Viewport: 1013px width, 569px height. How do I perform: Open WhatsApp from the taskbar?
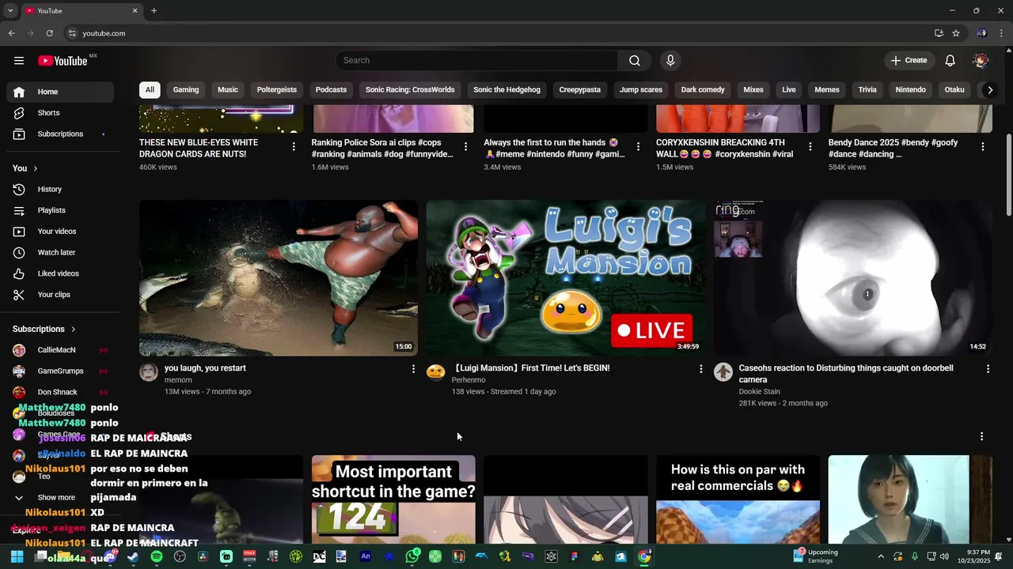pyautogui.click(x=412, y=556)
